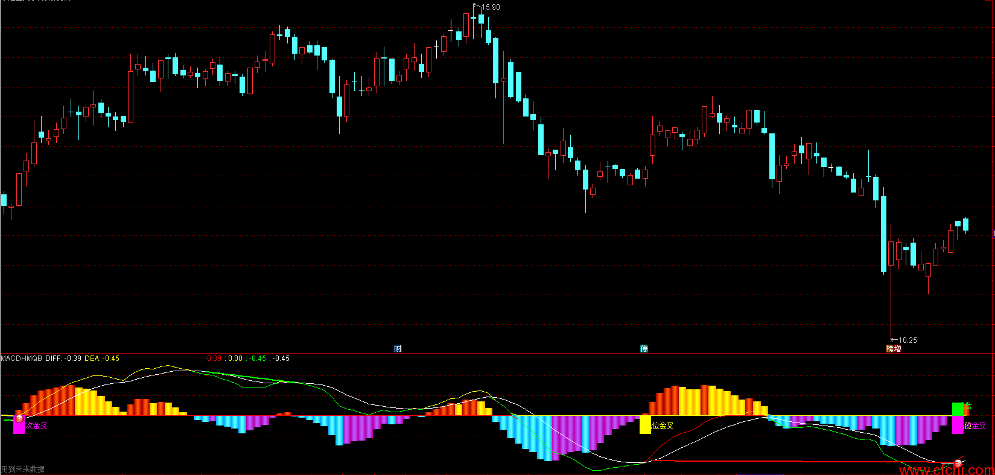Screen dimensions: 995x475
Task: Click the 15.90 highest price label
Action: 491,7
